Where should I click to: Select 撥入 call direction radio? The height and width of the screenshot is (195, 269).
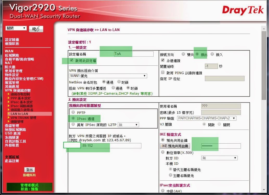(212, 54)
